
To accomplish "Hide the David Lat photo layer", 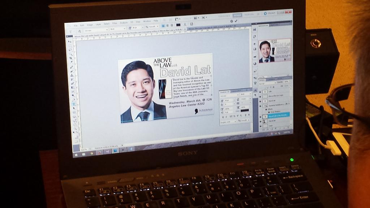I will [x=261, y=122].
